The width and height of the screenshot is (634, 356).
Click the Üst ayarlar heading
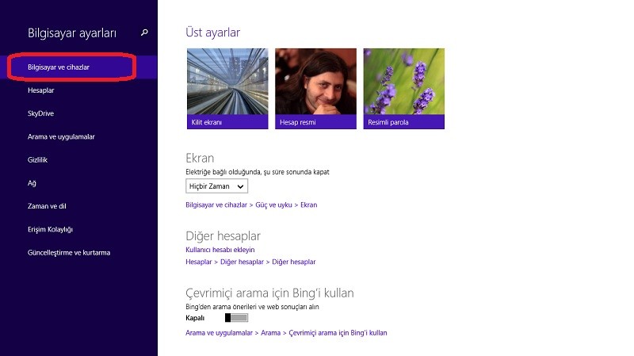coord(212,33)
